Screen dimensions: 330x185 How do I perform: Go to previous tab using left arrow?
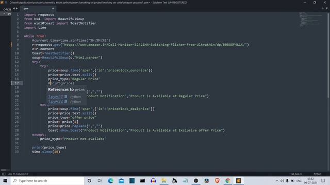[x=14, y=9]
